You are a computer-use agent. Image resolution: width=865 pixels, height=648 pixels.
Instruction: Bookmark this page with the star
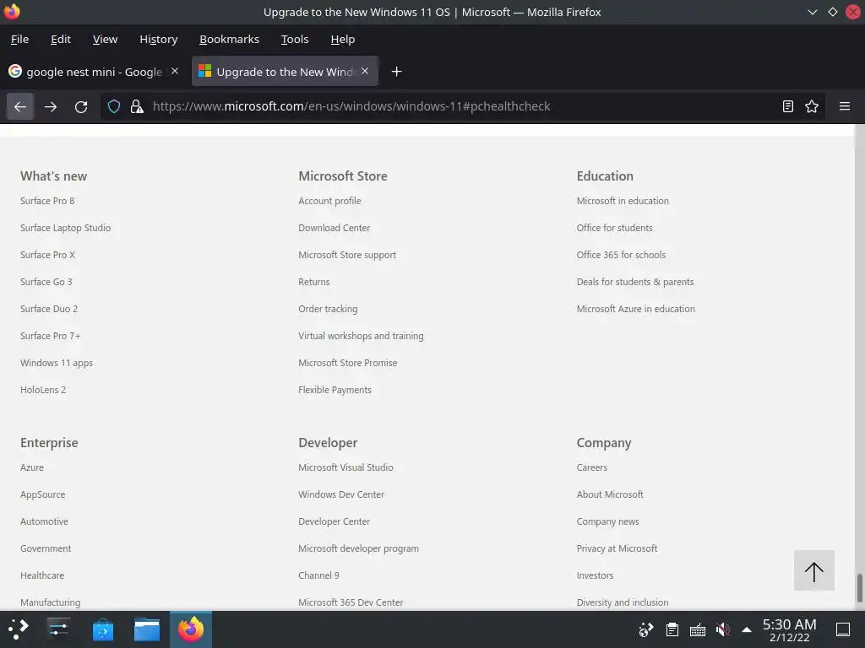click(812, 106)
